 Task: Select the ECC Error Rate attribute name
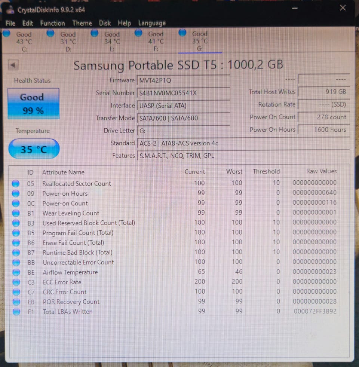click(x=62, y=282)
